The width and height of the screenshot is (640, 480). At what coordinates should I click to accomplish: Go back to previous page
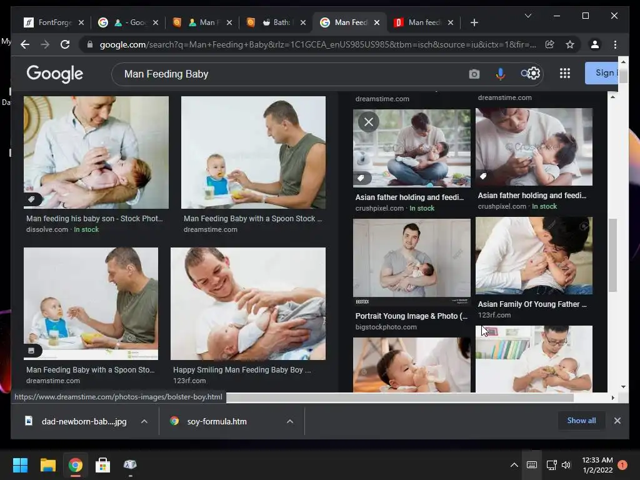coord(25,44)
